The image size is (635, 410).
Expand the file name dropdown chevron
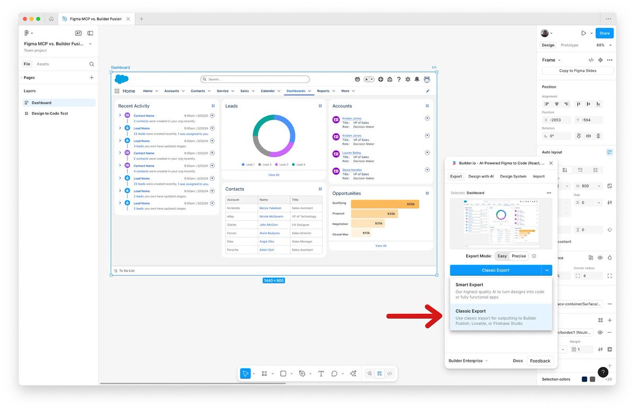point(90,44)
